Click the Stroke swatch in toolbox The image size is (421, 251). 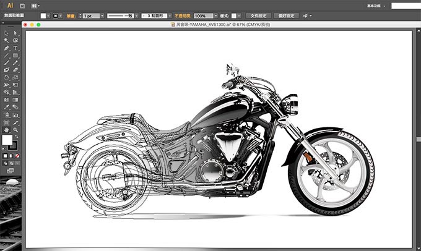pos(14,146)
